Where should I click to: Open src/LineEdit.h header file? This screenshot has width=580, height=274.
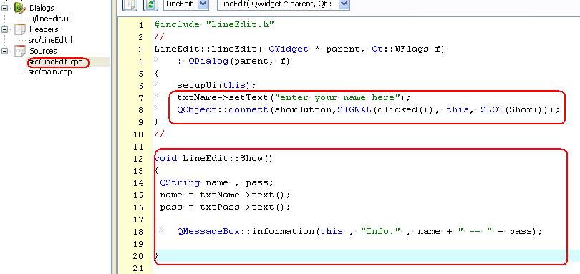52,40
